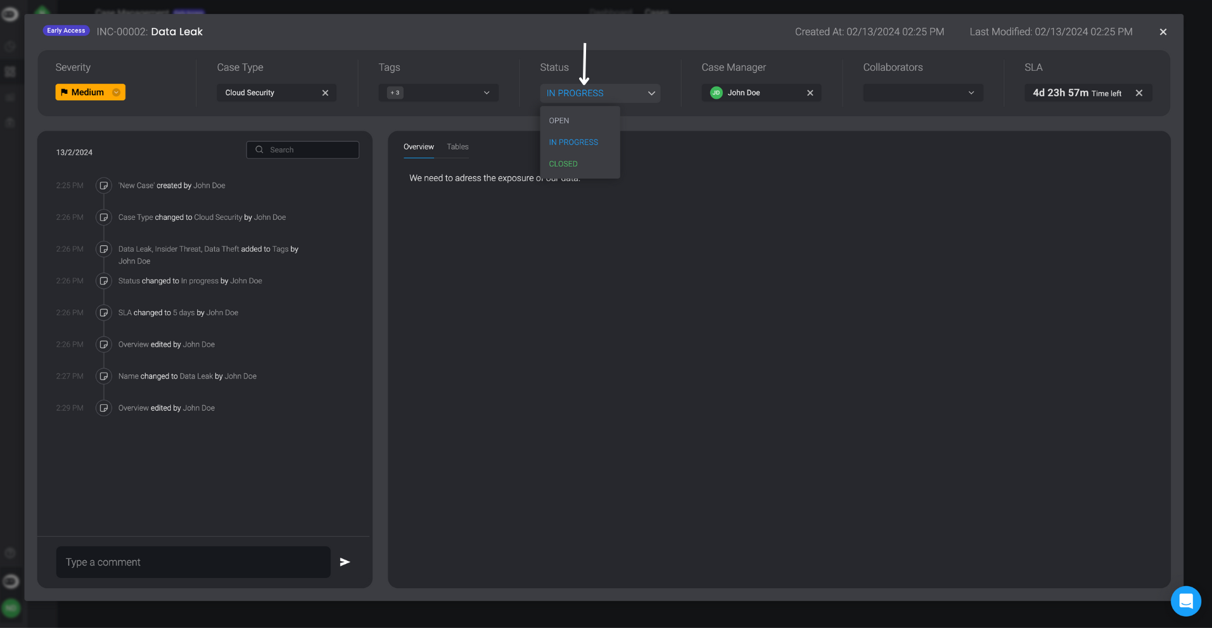Click "Case Type changed to Cloud Security" entry
Image resolution: width=1212 pixels, height=628 pixels.
(x=202, y=217)
